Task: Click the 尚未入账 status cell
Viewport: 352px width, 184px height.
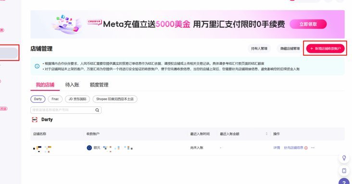Action: coord(197,147)
